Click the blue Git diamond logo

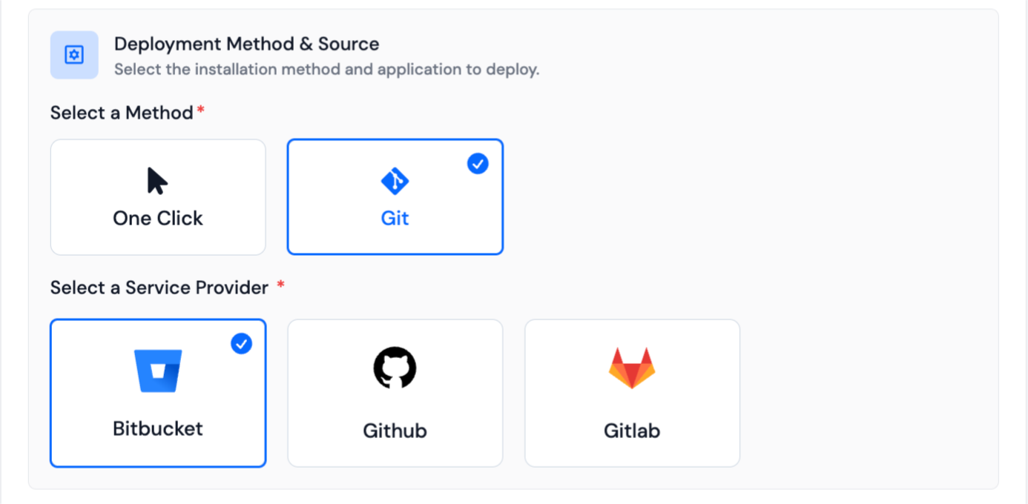[x=395, y=181]
